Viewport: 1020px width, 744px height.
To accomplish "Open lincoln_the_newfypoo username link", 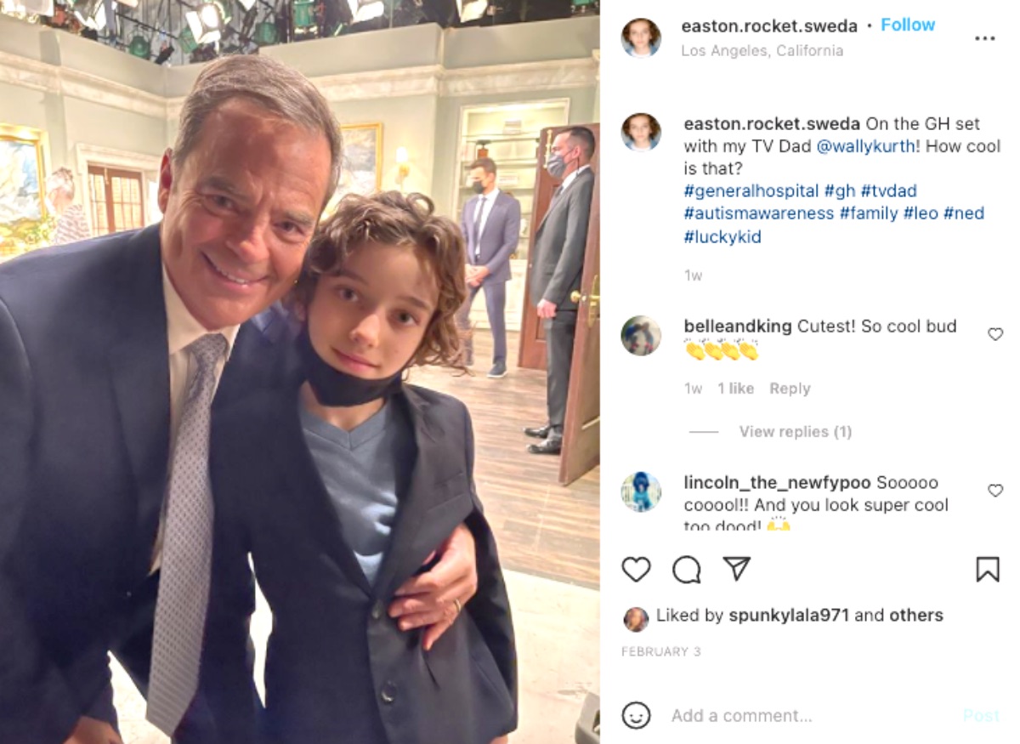I will click(777, 483).
